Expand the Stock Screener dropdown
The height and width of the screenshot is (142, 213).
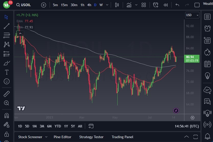pyautogui.click(x=46, y=137)
